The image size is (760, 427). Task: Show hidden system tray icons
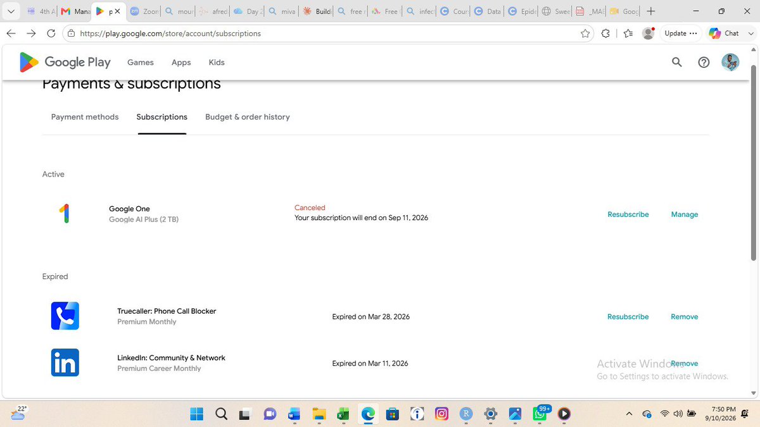629,414
